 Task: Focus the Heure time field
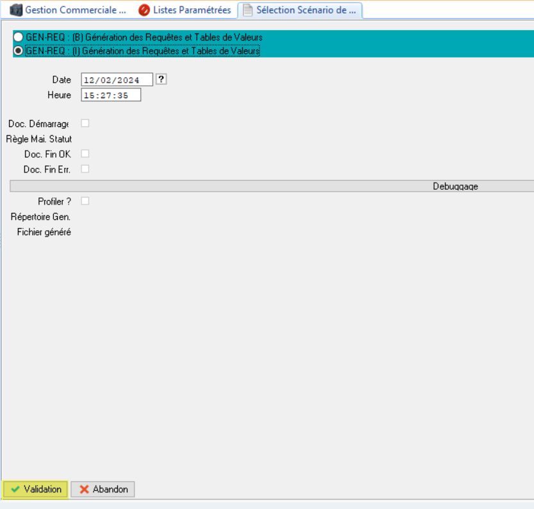click(x=110, y=96)
